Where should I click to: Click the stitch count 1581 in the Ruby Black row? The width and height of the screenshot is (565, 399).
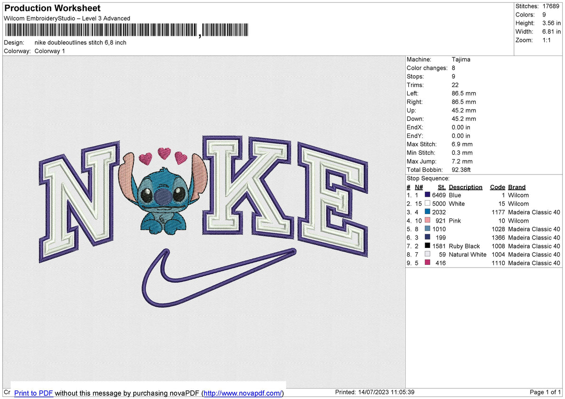click(439, 246)
